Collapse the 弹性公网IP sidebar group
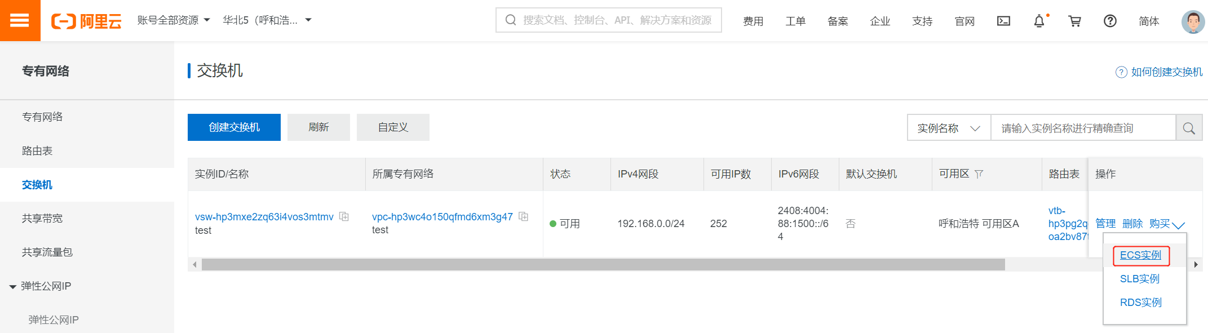The width and height of the screenshot is (1208, 333). tap(12, 287)
